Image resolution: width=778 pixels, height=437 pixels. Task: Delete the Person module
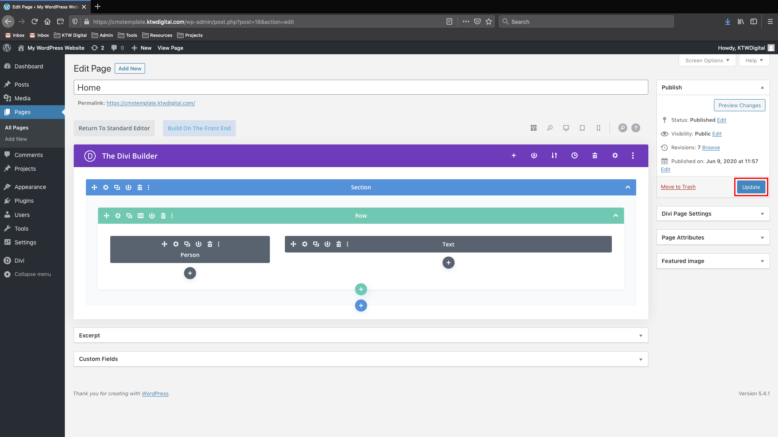(x=210, y=244)
